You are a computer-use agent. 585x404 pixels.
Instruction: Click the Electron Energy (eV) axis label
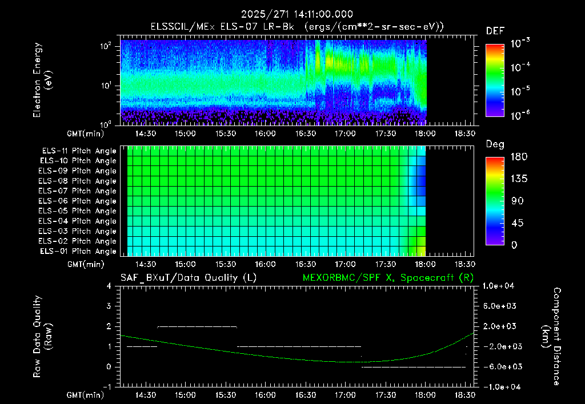pos(42,80)
